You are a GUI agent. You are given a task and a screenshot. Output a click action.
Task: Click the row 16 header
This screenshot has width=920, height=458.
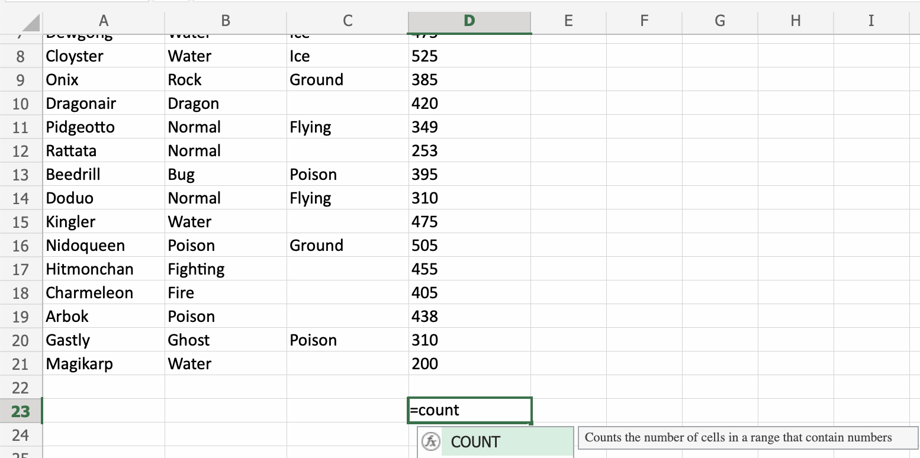[x=21, y=246]
